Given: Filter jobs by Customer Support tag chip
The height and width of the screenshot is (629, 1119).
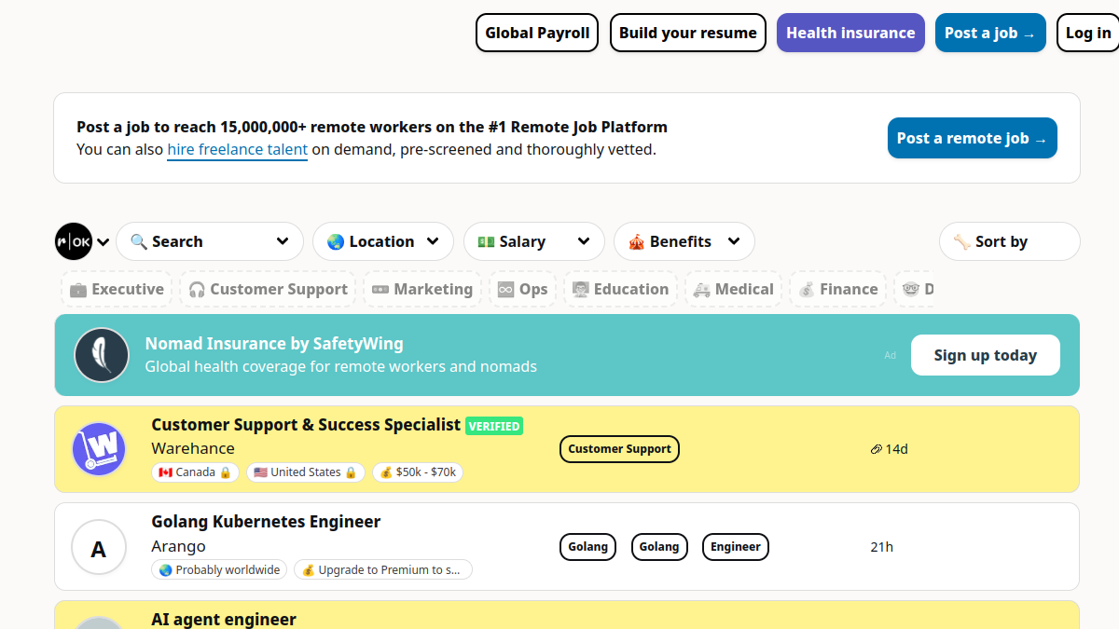Looking at the screenshot, I should [x=268, y=289].
